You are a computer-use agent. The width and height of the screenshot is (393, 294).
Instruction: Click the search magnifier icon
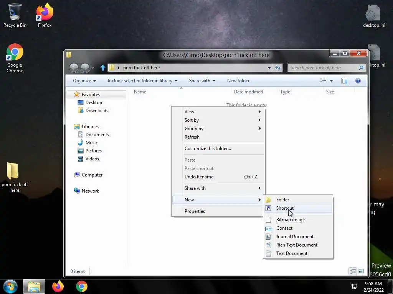pos(361,68)
